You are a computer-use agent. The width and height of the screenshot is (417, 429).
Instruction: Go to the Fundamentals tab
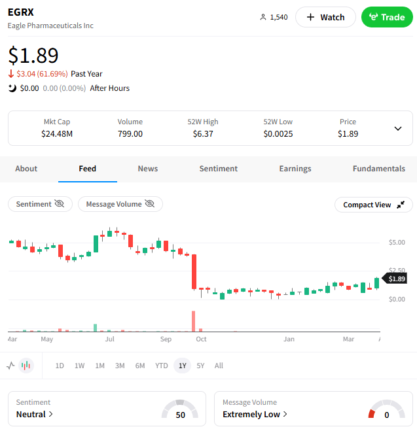pyautogui.click(x=379, y=169)
